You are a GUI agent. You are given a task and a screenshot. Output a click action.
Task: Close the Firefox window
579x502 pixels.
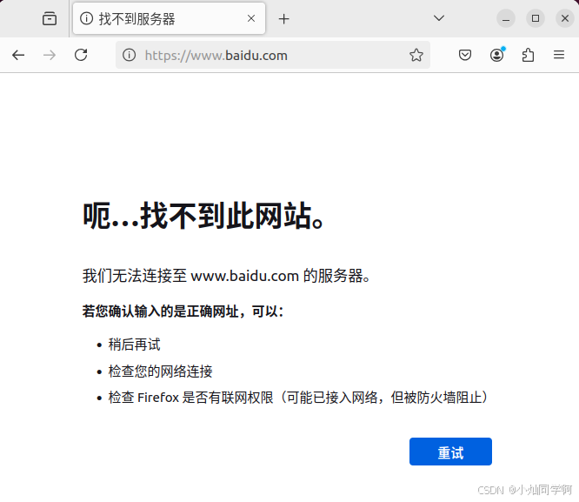click(565, 18)
